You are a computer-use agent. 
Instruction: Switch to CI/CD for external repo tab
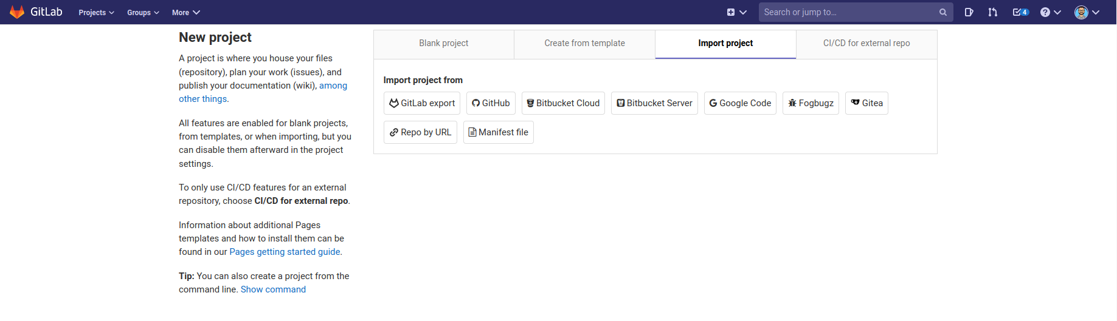(x=866, y=44)
